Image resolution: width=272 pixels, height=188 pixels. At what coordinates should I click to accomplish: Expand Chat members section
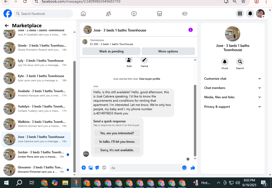point(232,88)
